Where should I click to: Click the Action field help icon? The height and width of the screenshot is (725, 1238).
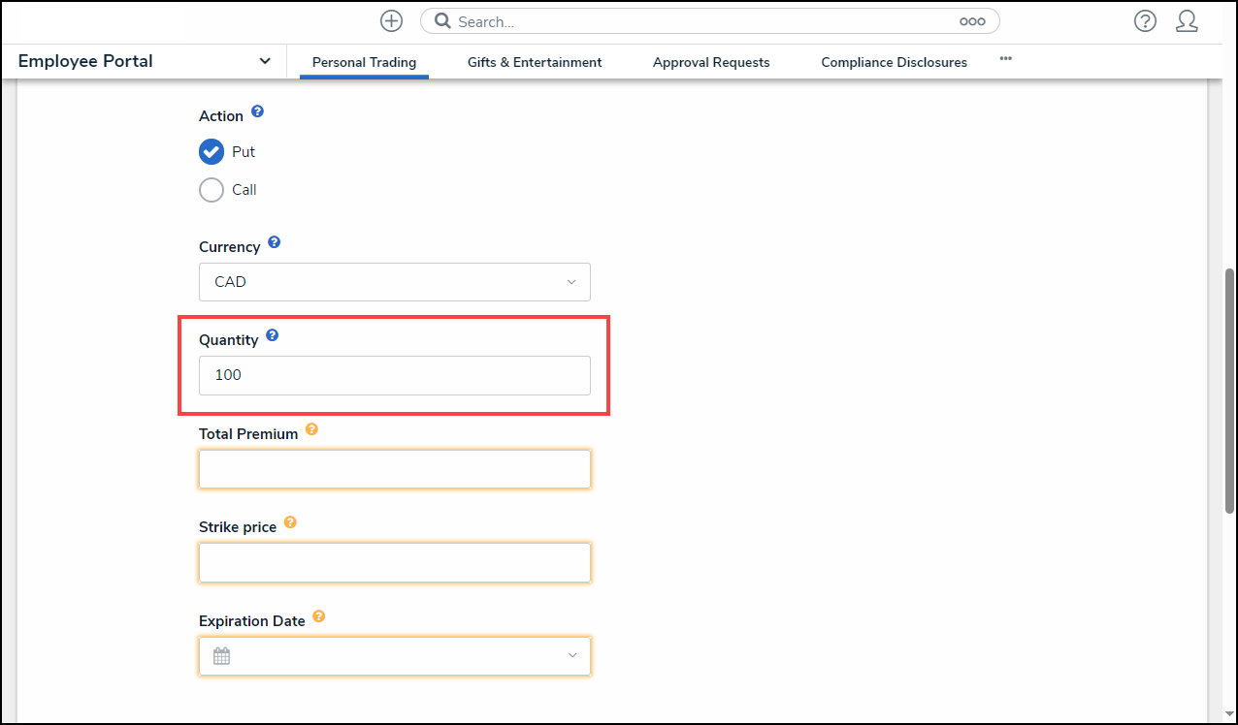(x=257, y=111)
